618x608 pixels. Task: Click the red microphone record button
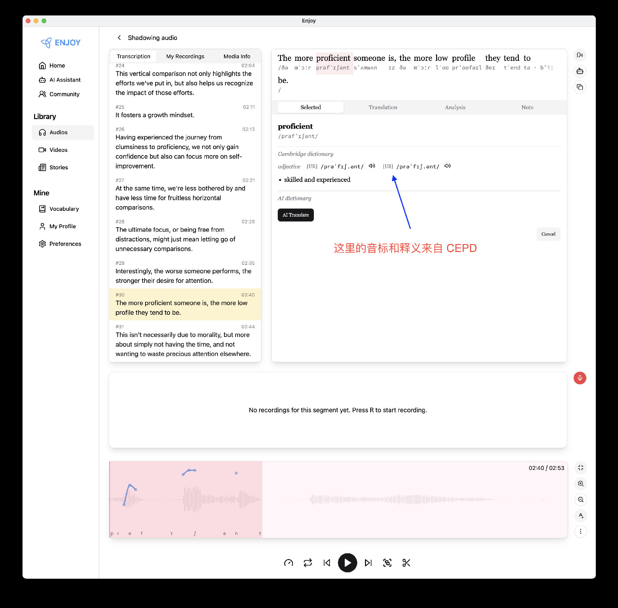tap(580, 378)
